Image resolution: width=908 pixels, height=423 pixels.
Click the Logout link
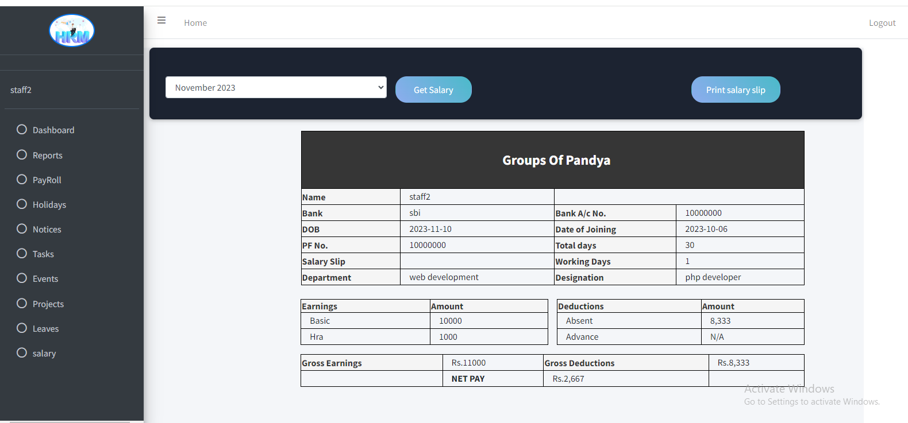882,23
